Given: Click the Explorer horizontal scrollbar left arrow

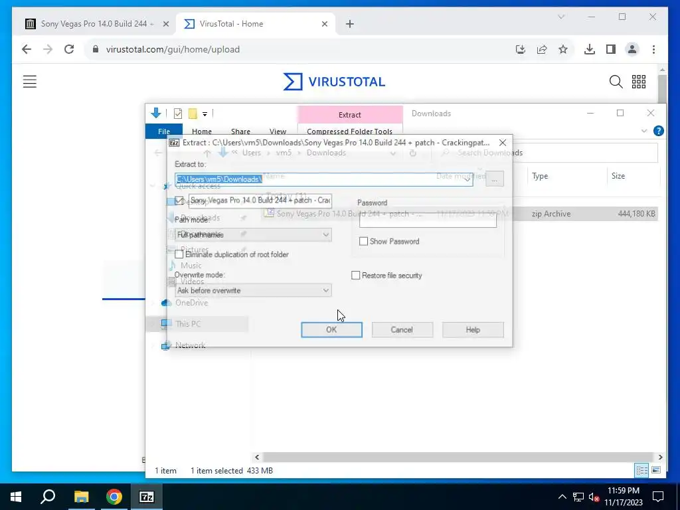Looking at the screenshot, I should 257,457.
